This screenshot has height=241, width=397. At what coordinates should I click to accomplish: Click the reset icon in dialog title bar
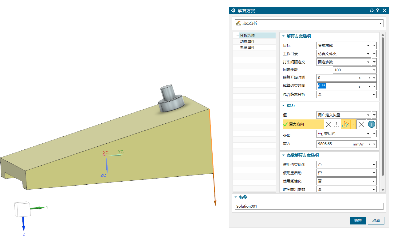point(371,10)
